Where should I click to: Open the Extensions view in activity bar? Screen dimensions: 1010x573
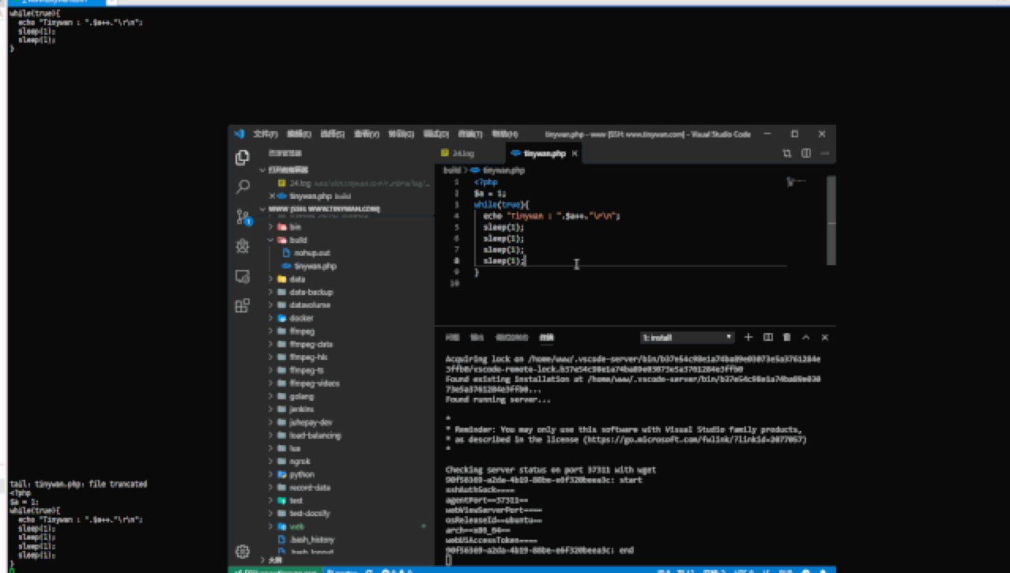point(243,306)
